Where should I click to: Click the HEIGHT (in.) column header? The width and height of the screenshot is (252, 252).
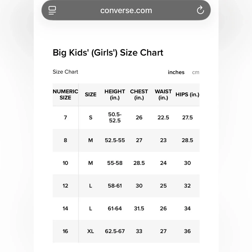tap(115, 94)
